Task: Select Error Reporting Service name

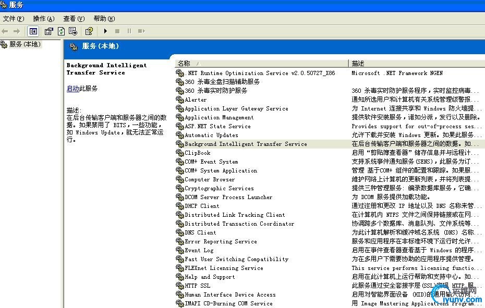Action: pos(221,241)
